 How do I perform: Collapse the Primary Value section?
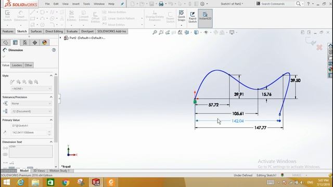point(51,120)
